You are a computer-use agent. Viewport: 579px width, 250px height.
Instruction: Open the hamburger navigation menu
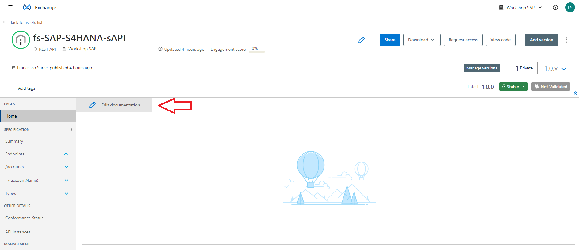tap(10, 7)
